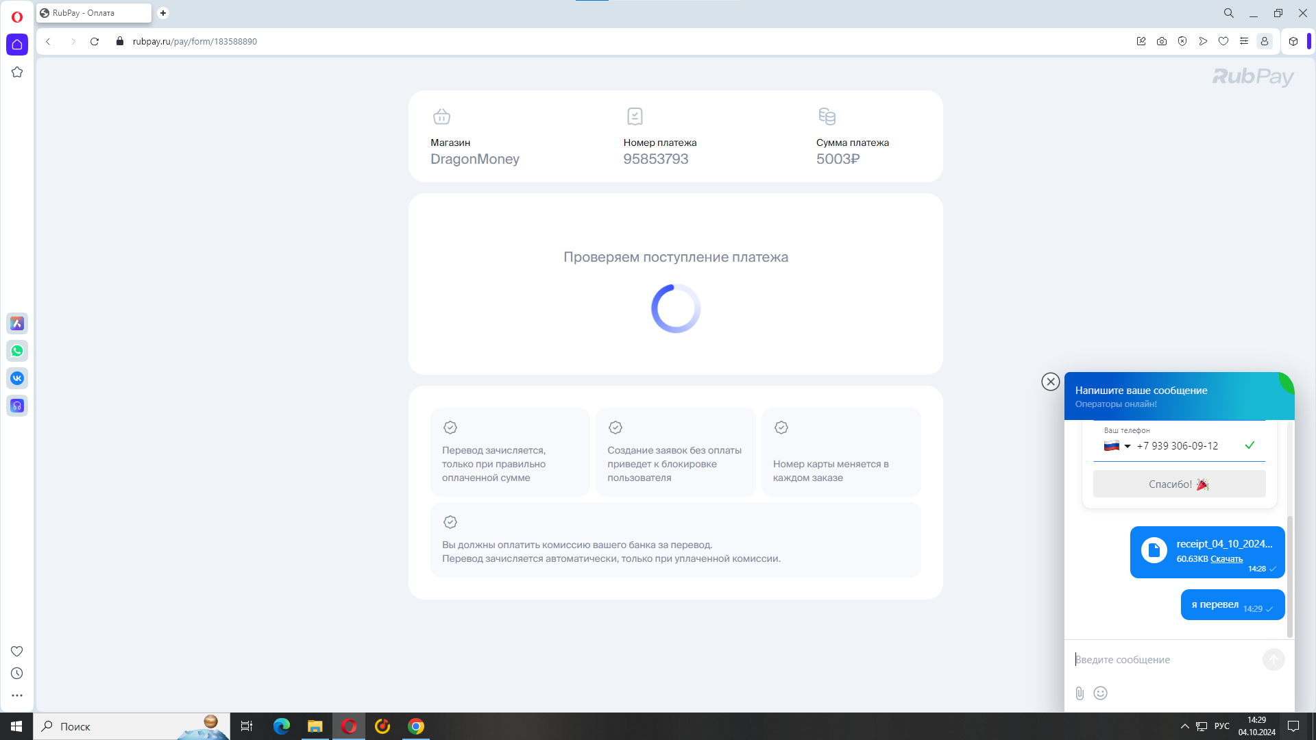Click the я перевел chat message
Viewport: 1316px width, 740px height.
[1232, 605]
